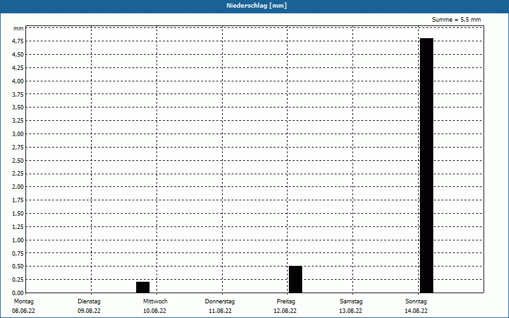This screenshot has width=509, height=318.
Task: Click the mm unit label on axis
Action: point(18,29)
